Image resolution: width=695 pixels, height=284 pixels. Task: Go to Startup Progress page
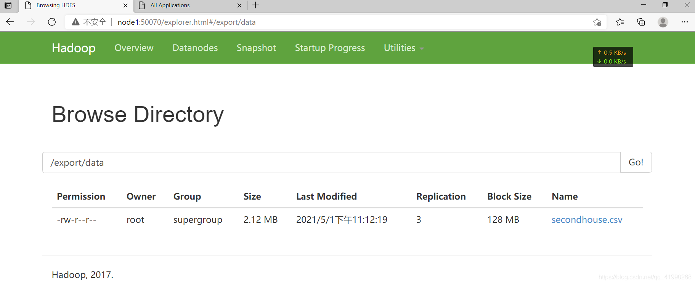[x=330, y=48]
